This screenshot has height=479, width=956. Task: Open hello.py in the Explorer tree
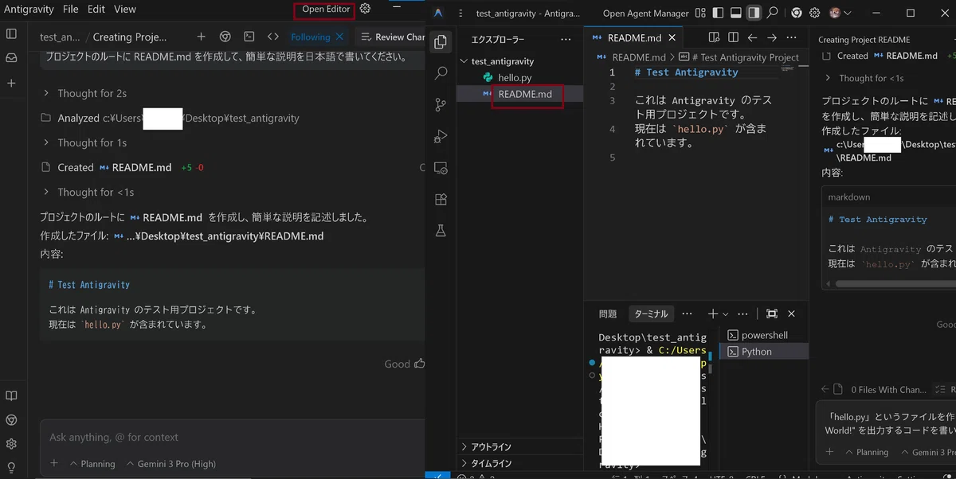(x=515, y=77)
